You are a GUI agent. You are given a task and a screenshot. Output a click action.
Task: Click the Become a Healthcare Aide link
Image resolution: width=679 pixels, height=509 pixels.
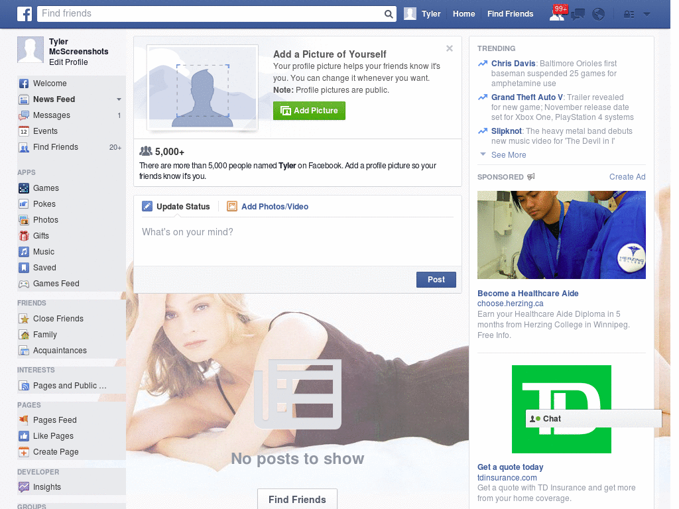(528, 294)
